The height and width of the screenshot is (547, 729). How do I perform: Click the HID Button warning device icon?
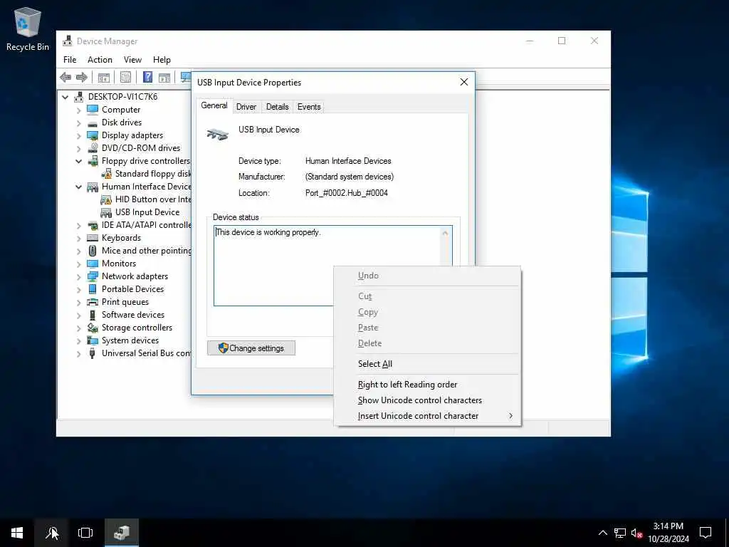(106, 199)
